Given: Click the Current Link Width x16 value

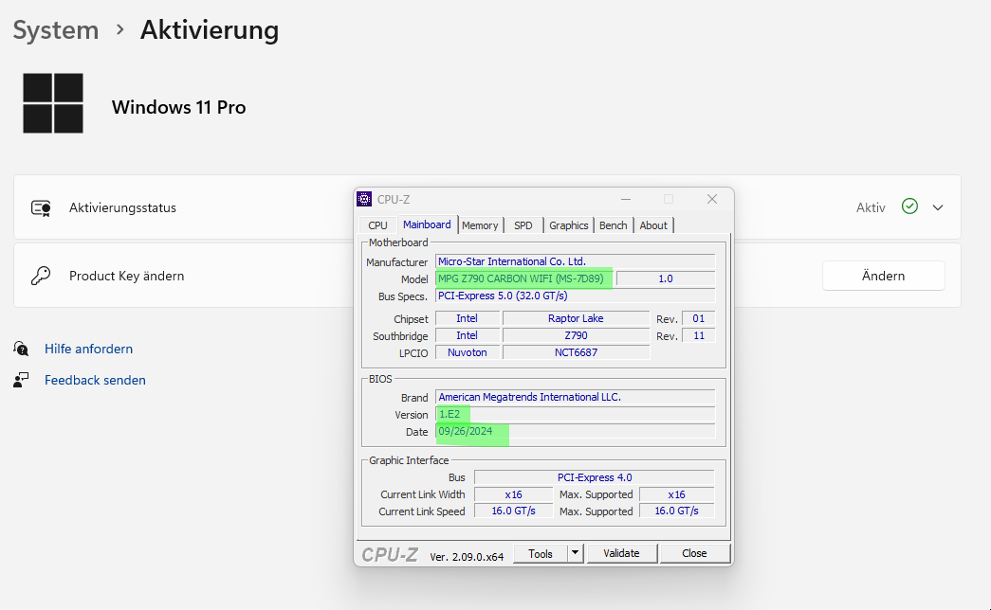Looking at the screenshot, I should pyautogui.click(x=513, y=494).
